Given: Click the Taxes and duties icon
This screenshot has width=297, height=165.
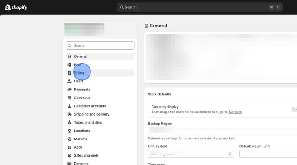Looking at the screenshot, I should [x=70, y=122].
